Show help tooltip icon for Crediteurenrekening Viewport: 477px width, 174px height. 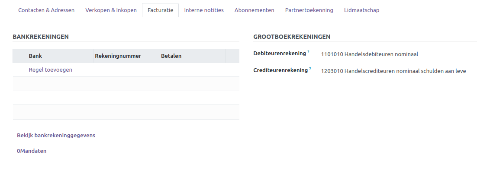click(x=310, y=68)
